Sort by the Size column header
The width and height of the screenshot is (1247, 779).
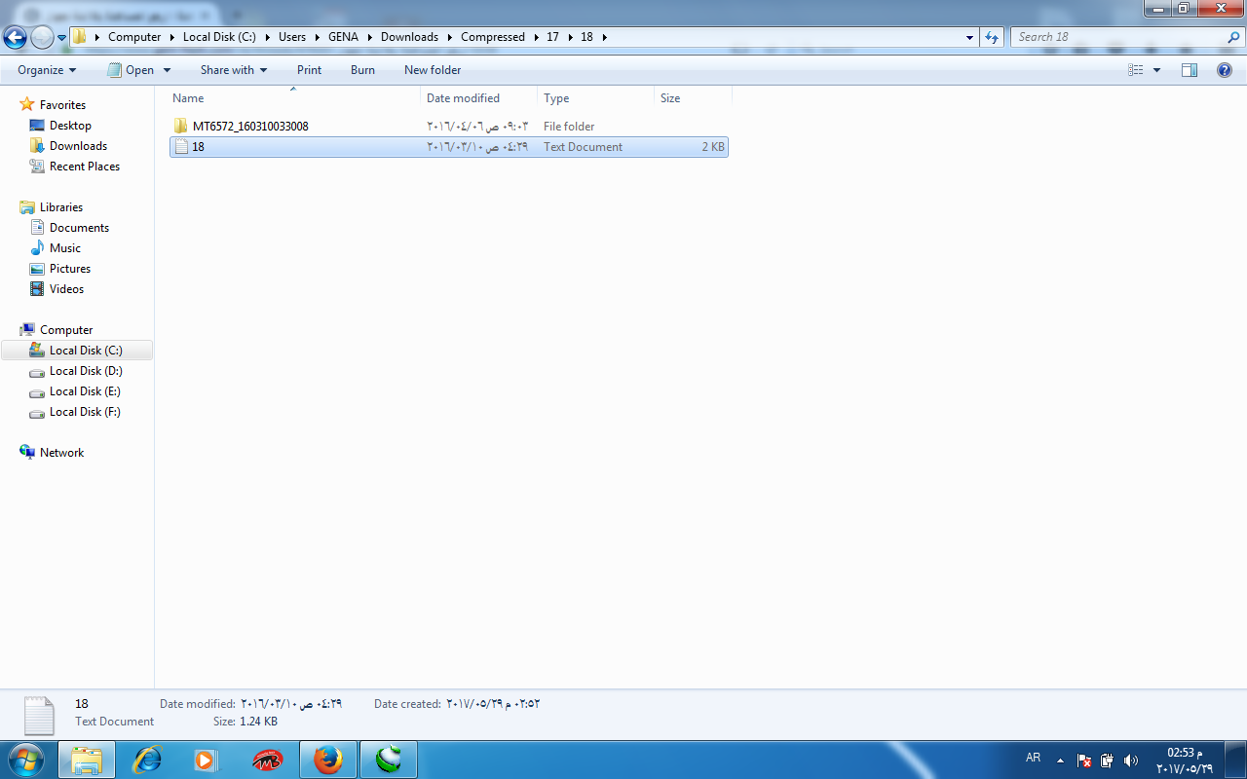693,98
